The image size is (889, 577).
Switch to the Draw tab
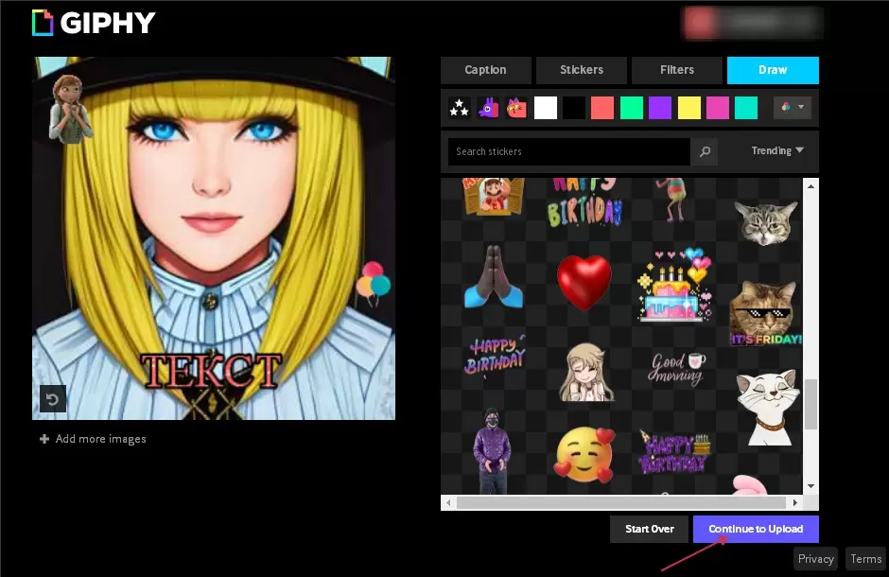coord(773,70)
